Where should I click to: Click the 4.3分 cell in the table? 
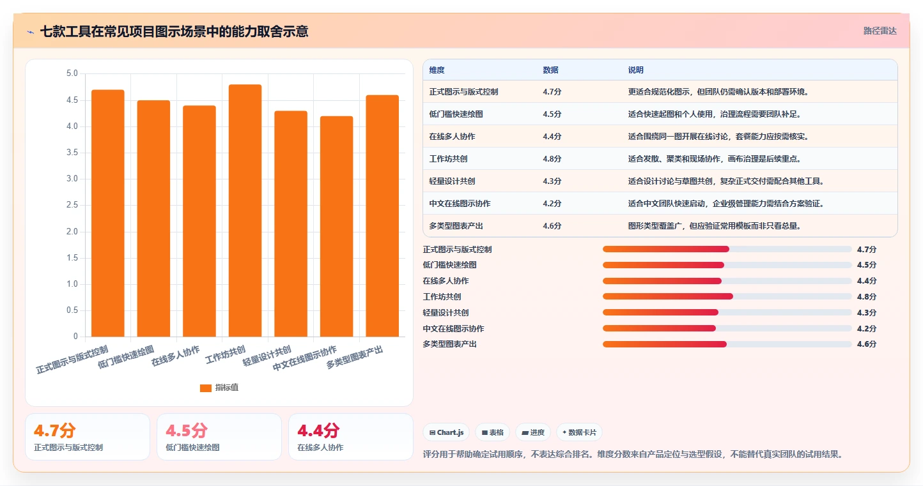(x=552, y=181)
